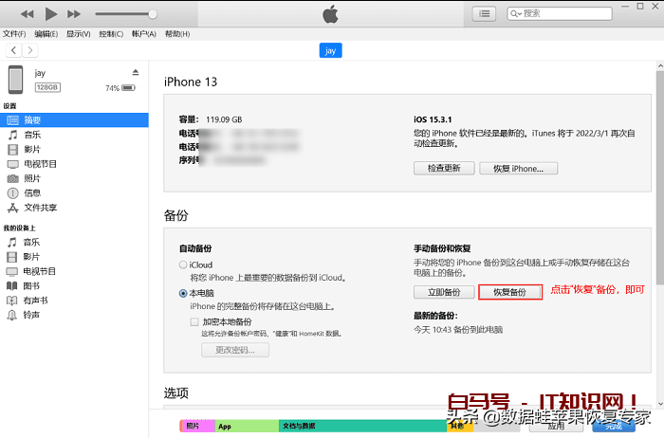Image resolution: width=664 pixels, height=438 pixels.
Task: Click the rewind previous track button
Action: pos(28,14)
